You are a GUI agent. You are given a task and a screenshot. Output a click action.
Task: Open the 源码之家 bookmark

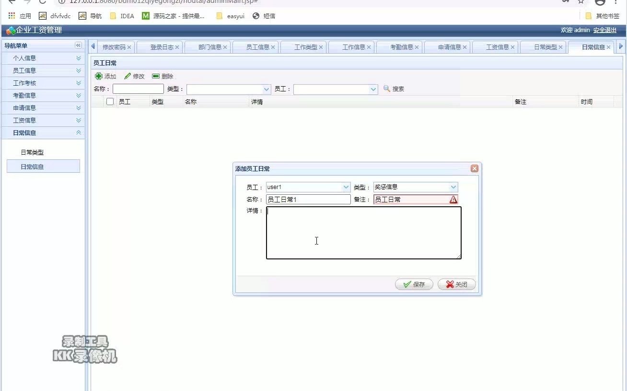coord(174,16)
